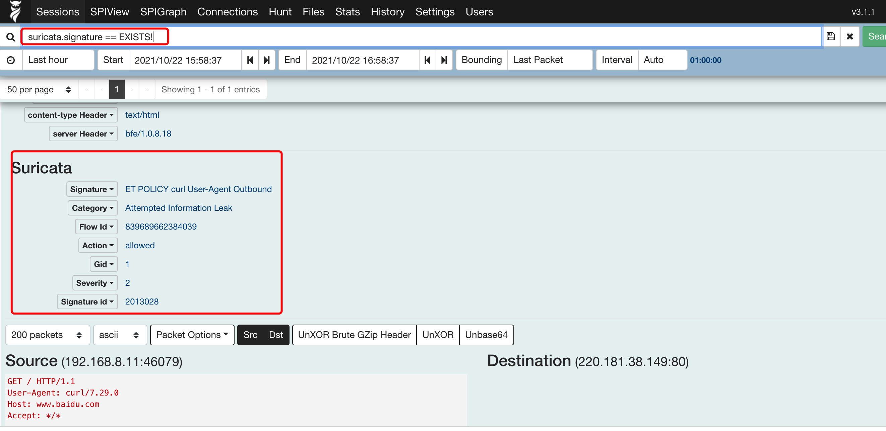Click the search magnifier icon
886x431 pixels.
tap(11, 37)
